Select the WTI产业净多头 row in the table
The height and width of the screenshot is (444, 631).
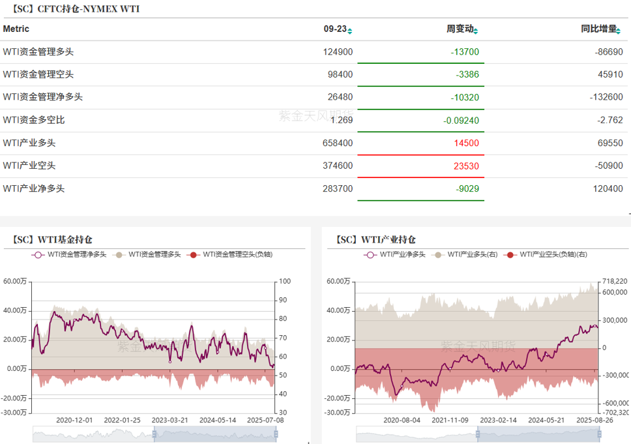pyautogui.click(x=34, y=188)
